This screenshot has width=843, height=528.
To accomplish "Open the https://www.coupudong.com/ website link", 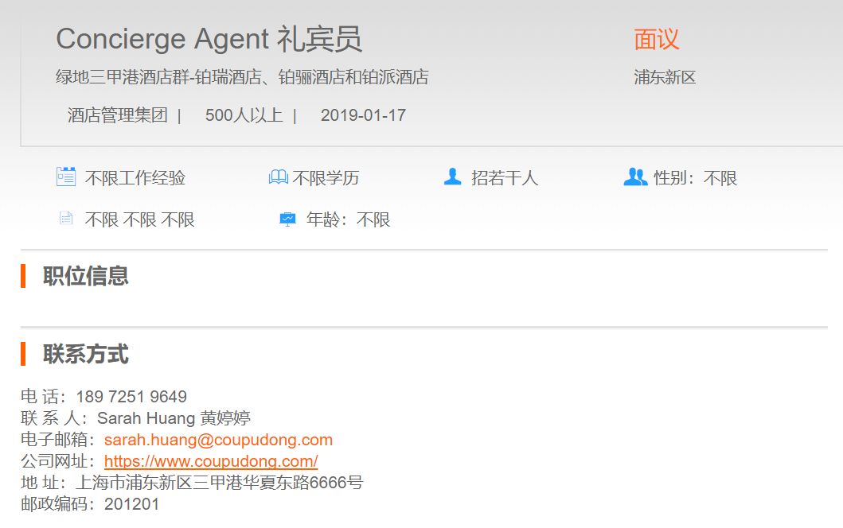I will point(211,461).
